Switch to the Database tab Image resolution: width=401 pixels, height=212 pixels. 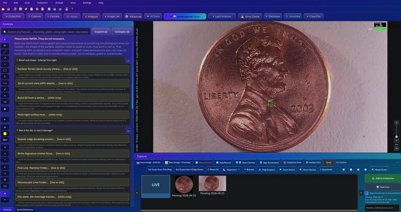click(273, 16)
